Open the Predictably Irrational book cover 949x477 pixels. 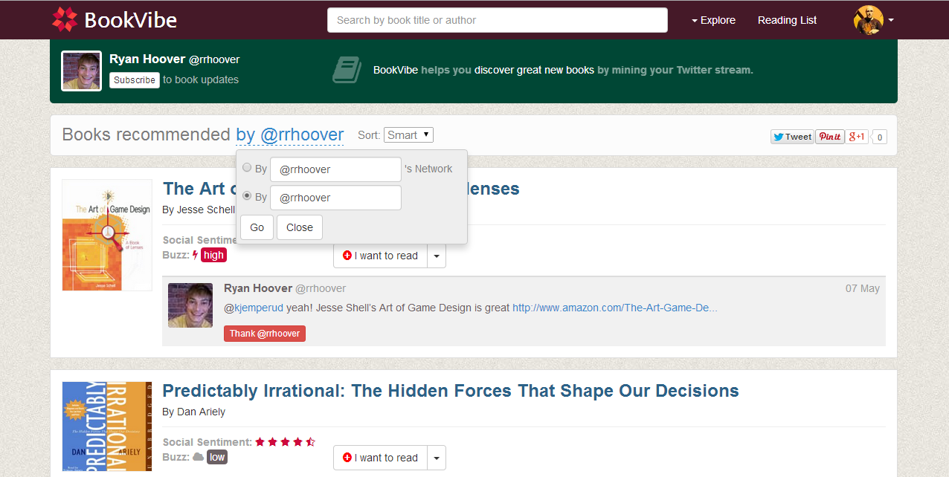pos(107,426)
